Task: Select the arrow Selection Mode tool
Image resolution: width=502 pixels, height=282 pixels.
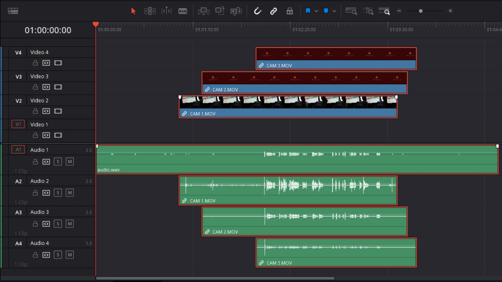Action: pyautogui.click(x=133, y=11)
